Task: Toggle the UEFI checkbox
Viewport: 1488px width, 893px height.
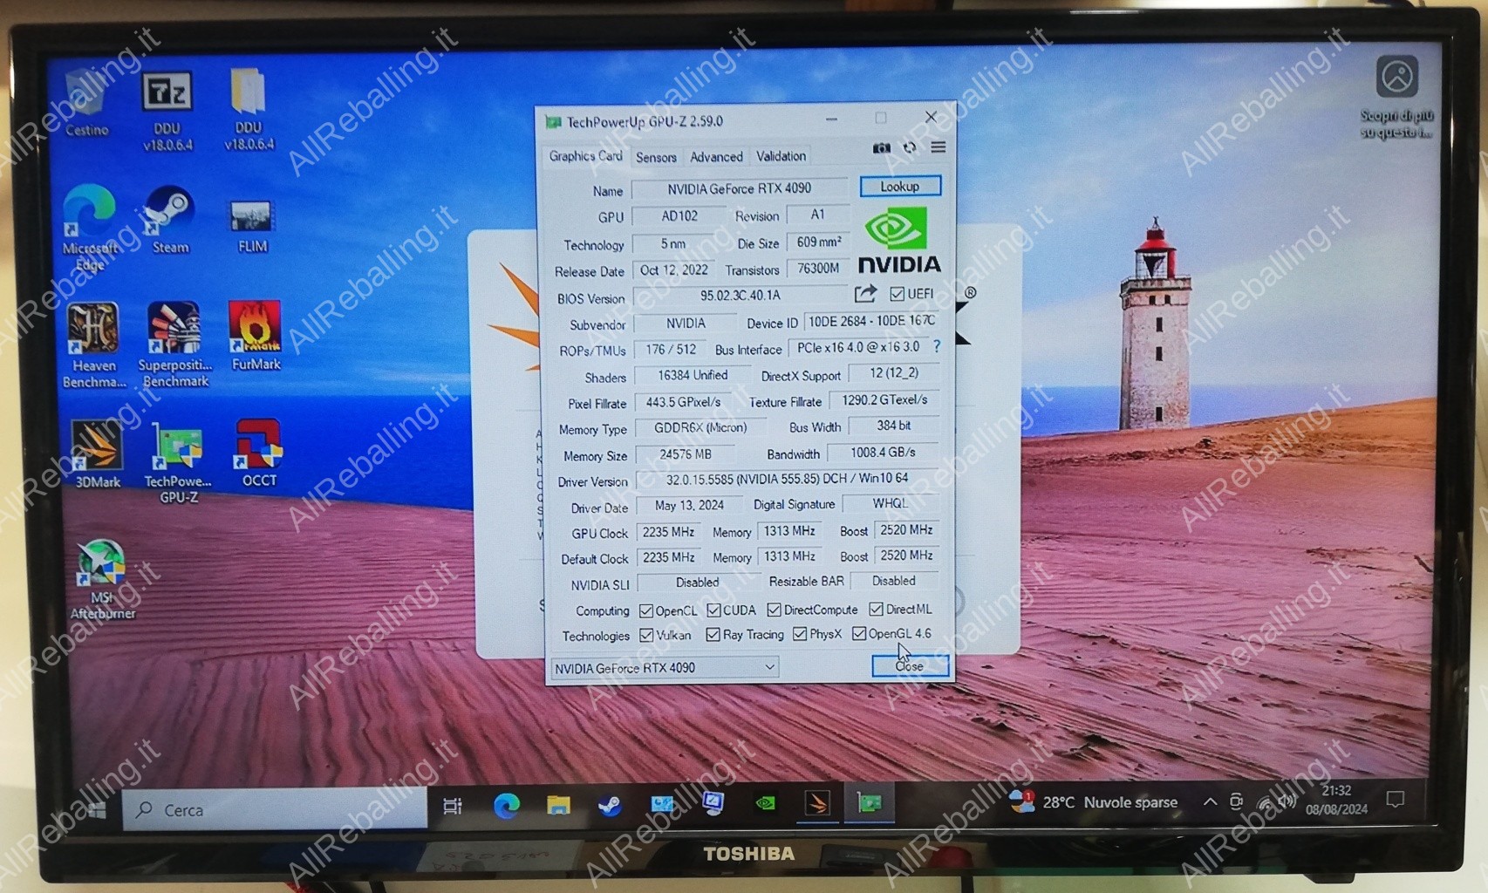Action: [x=897, y=294]
